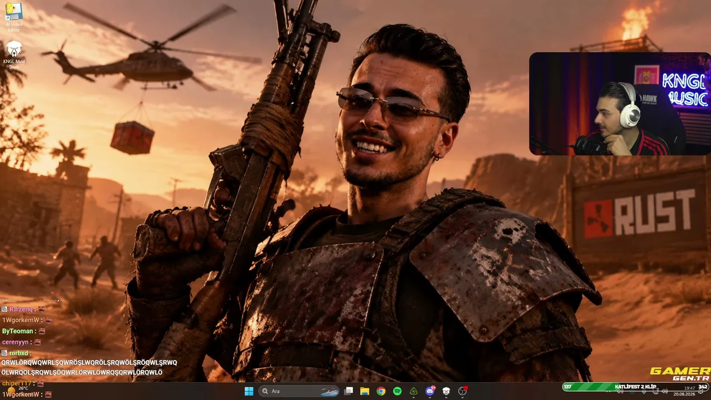Screen dimensions: 711x400
Task: Click the moderator badge beside Raizenq
Action: pyautogui.click(x=4, y=309)
